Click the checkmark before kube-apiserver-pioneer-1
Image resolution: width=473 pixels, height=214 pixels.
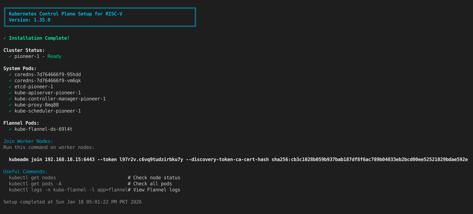tap(10, 93)
